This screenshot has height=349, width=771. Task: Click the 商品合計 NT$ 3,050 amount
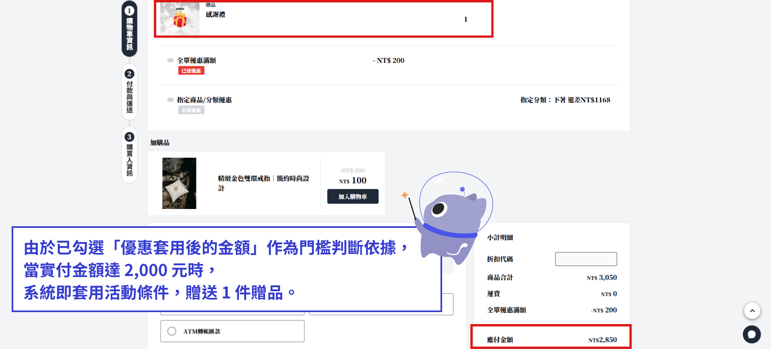coord(602,278)
